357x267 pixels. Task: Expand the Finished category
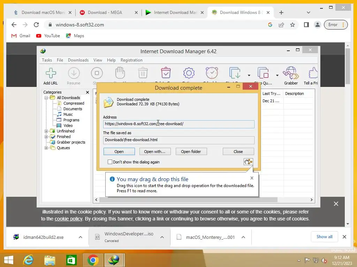point(46,137)
